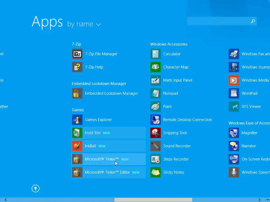
Task: Launch the Steps Recorder icon
Action: point(156,159)
